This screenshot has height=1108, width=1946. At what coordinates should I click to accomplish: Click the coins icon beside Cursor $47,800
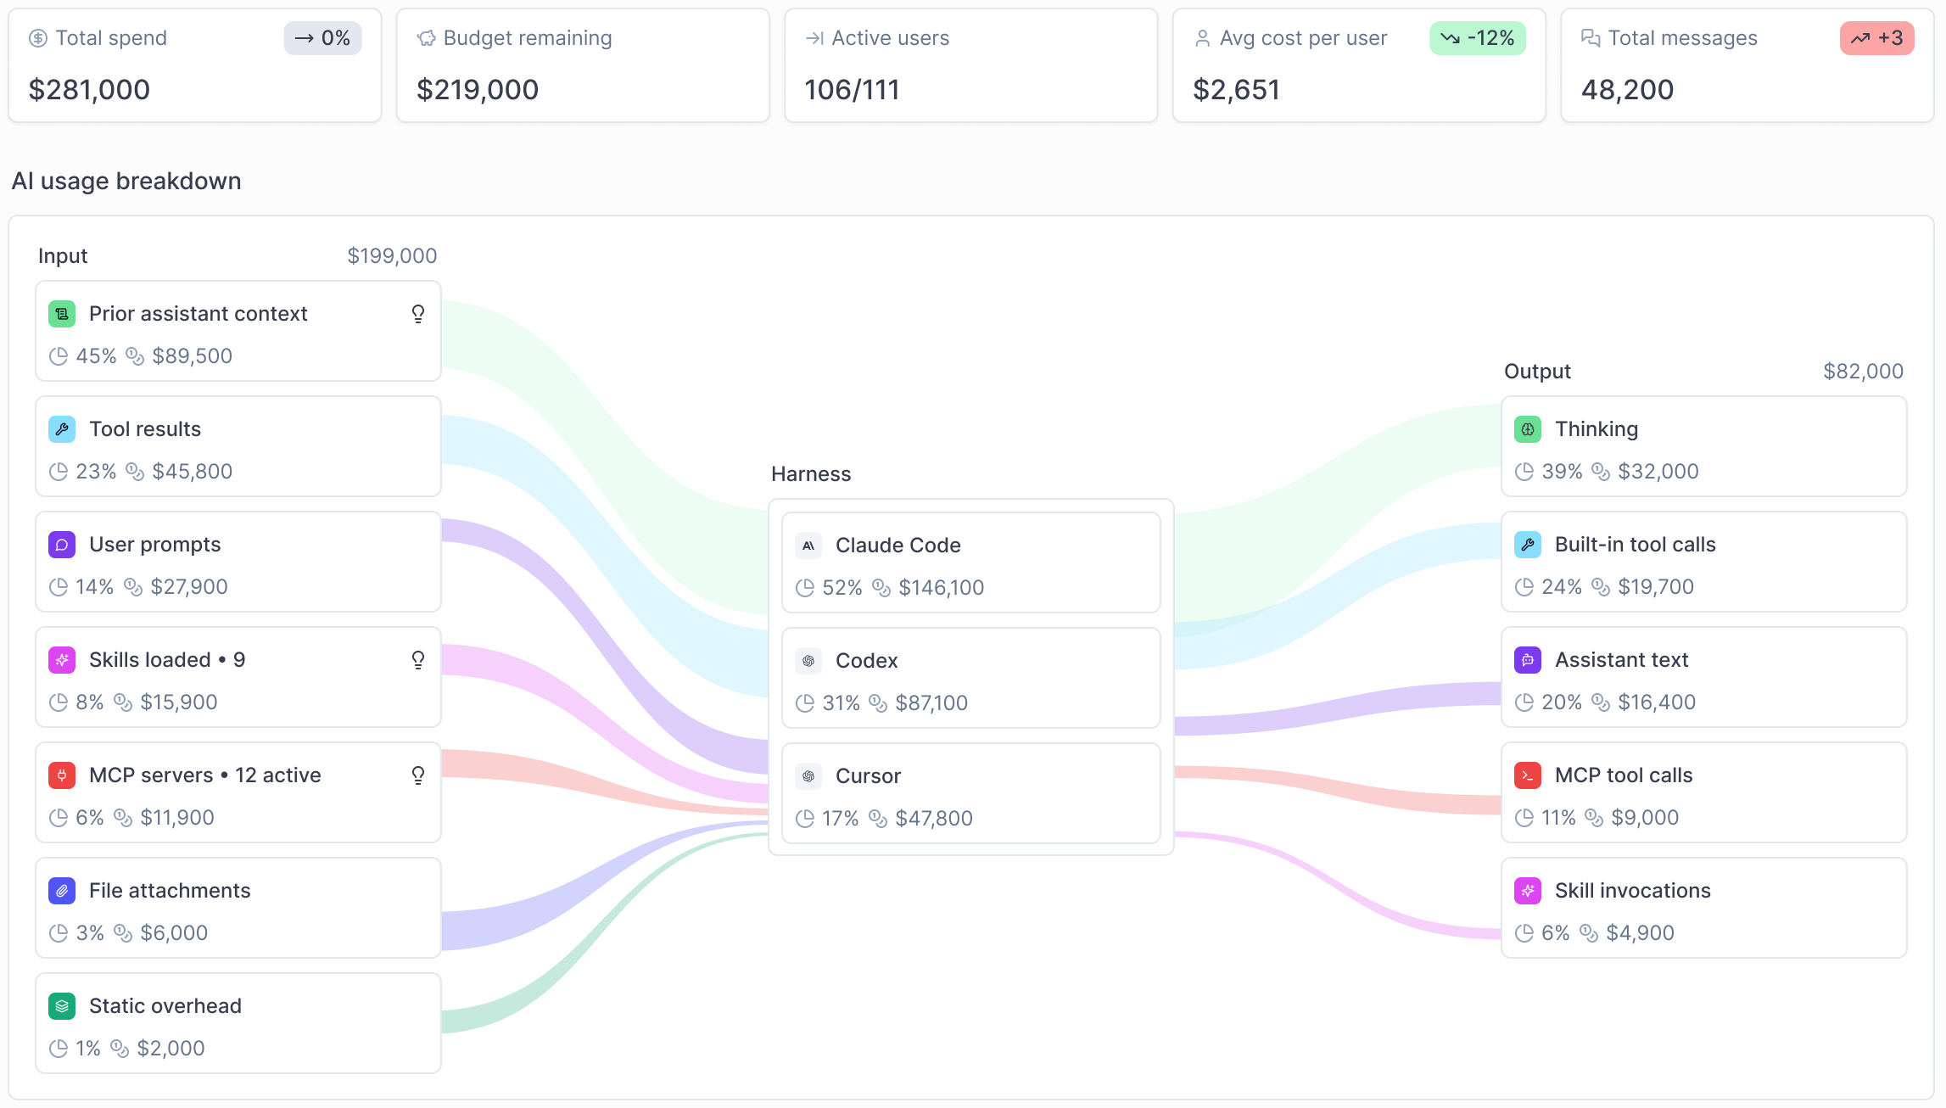coord(878,819)
